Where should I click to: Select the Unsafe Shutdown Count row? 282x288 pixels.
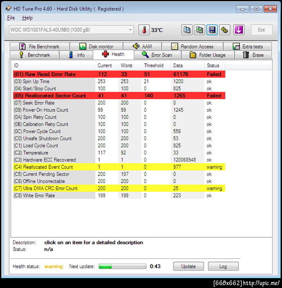coord(119,138)
